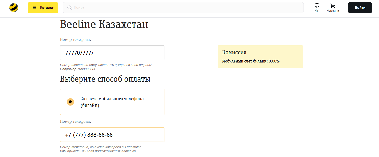Screen dimensions: 379x157
Task: Click the Комиссия info panel heading
Action: click(234, 52)
